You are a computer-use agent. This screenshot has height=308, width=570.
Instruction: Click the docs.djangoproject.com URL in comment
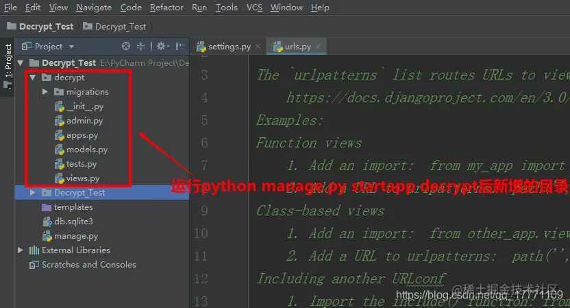427,97
